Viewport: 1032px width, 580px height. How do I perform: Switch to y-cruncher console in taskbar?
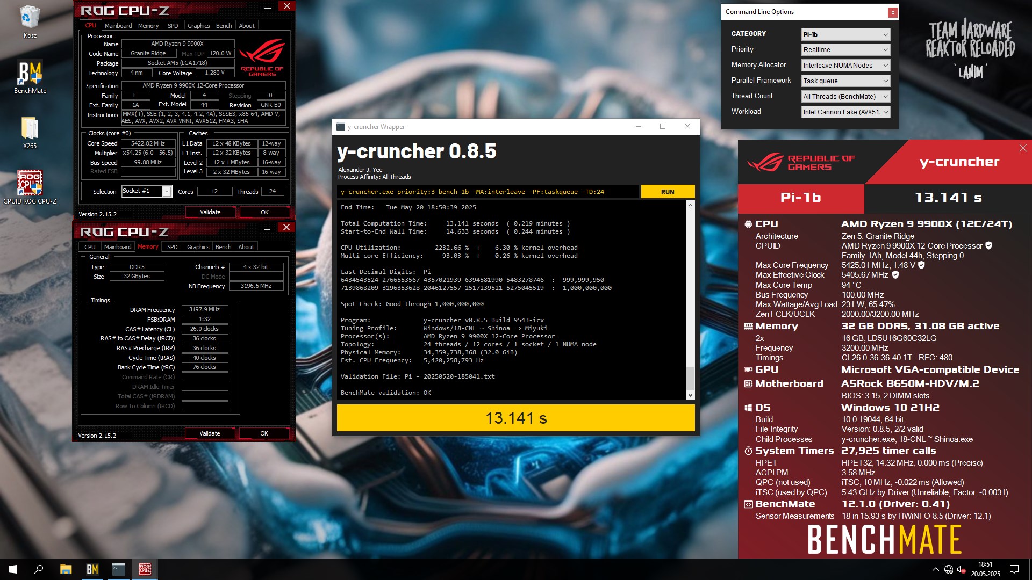[118, 569]
